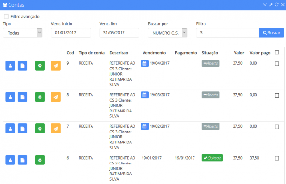
Task: Open the Tipo dropdown showing Todas
Action: coord(22,33)
